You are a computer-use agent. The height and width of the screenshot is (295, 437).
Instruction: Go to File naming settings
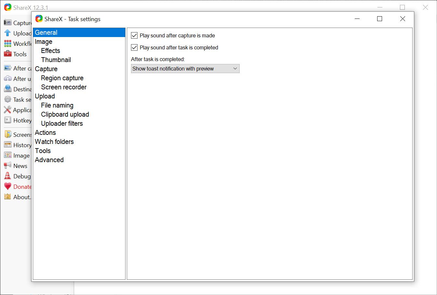tap(57, 105)
